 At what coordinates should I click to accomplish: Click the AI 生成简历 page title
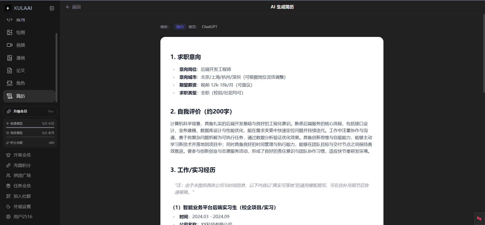tap(282, 7)
